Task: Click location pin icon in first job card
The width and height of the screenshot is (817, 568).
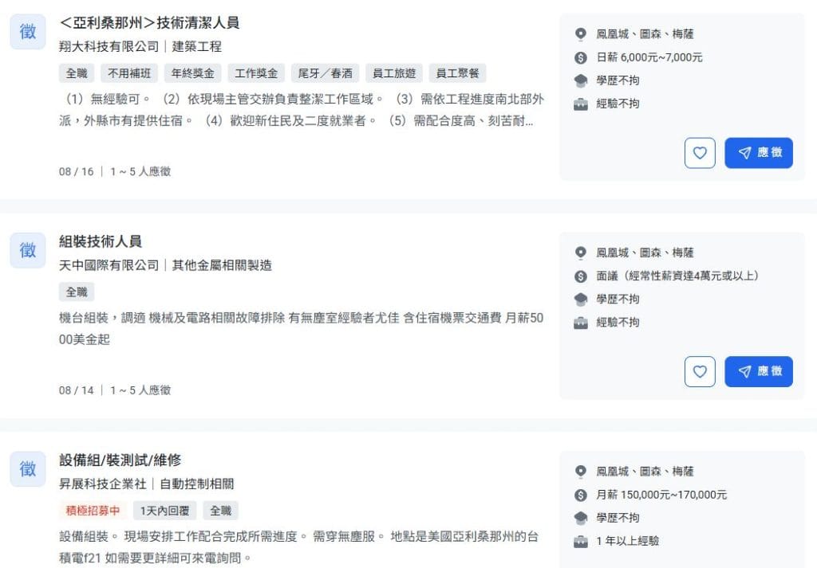Action: point(581,34)
